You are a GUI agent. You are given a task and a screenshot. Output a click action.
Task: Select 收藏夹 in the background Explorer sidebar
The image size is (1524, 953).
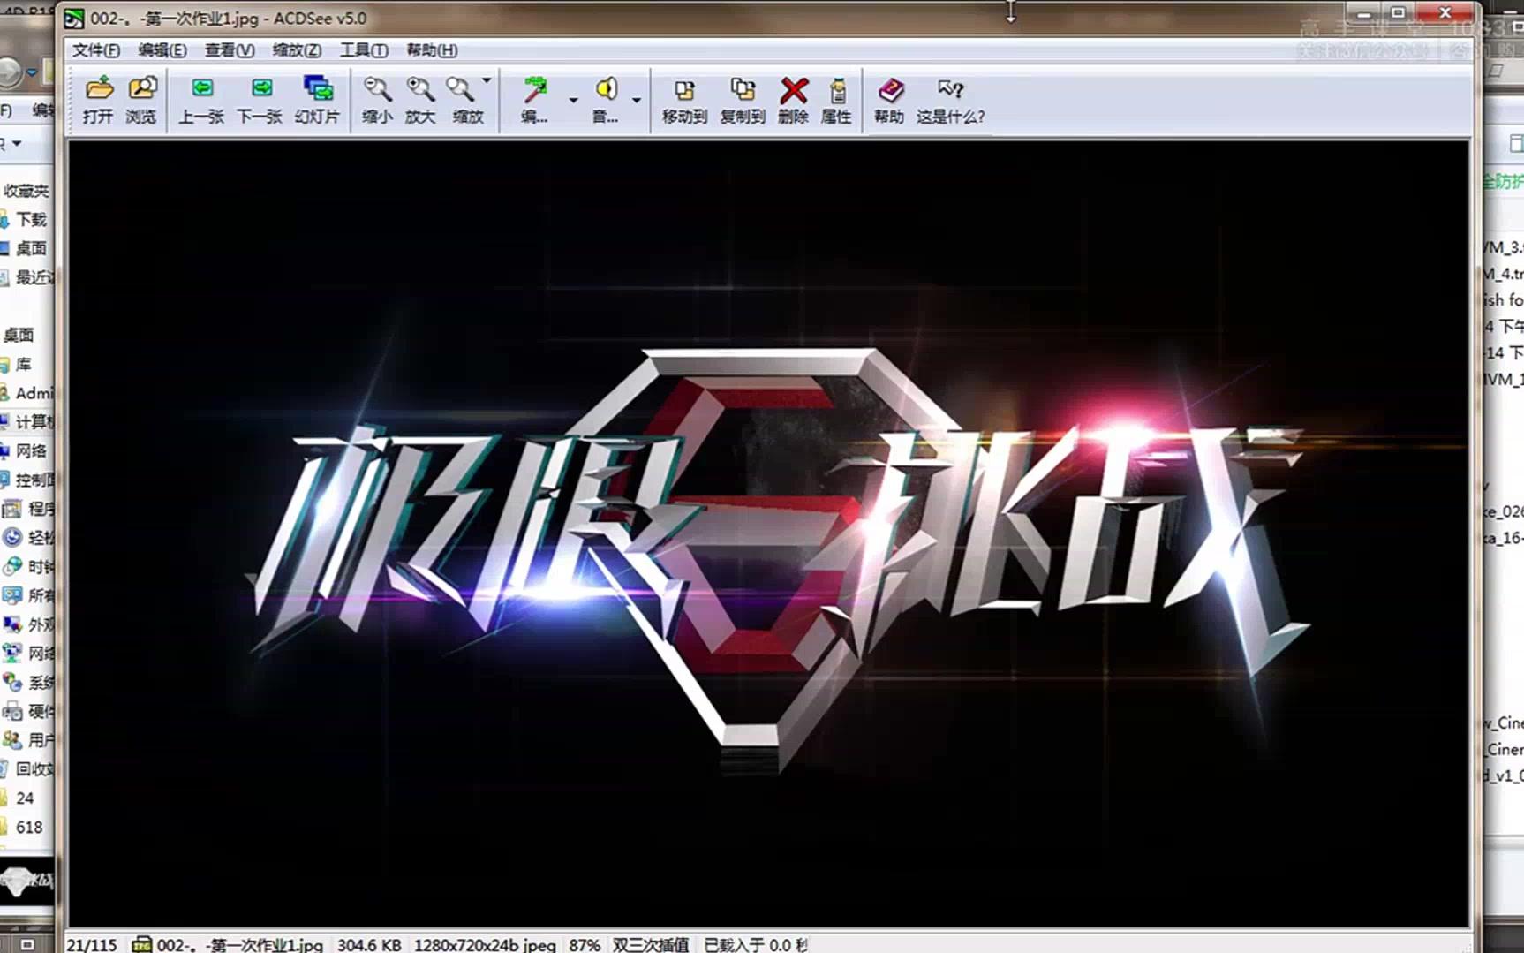pos(26,191)
